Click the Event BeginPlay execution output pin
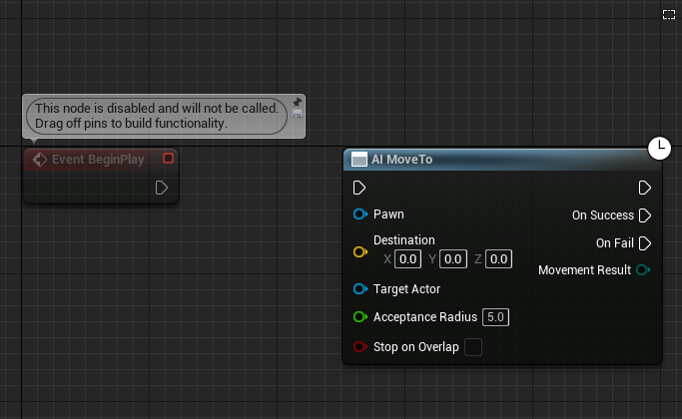 click(x=162, y=188)
